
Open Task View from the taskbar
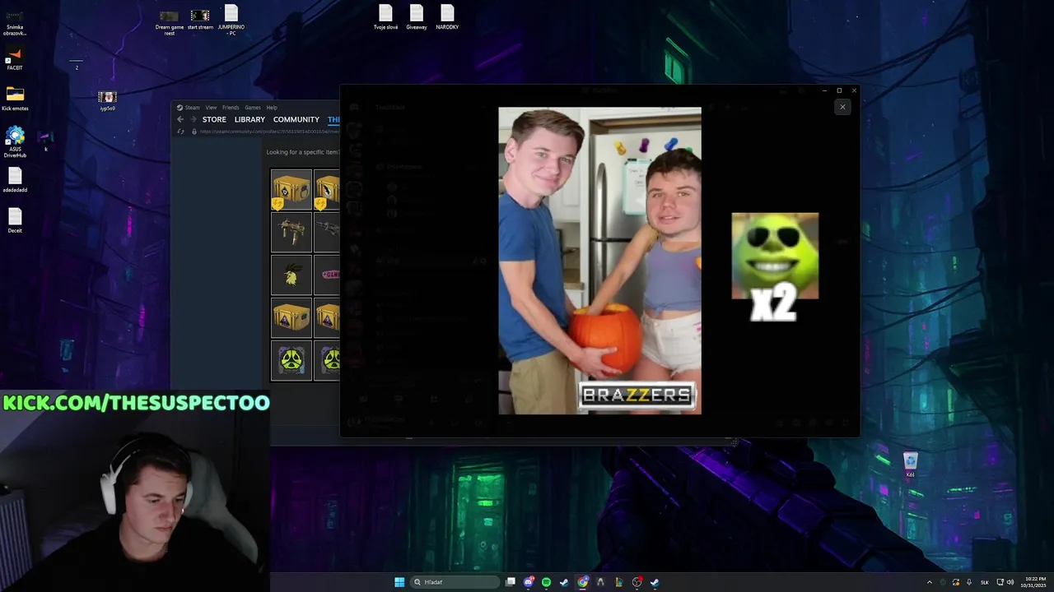click(x=511, y=582)
